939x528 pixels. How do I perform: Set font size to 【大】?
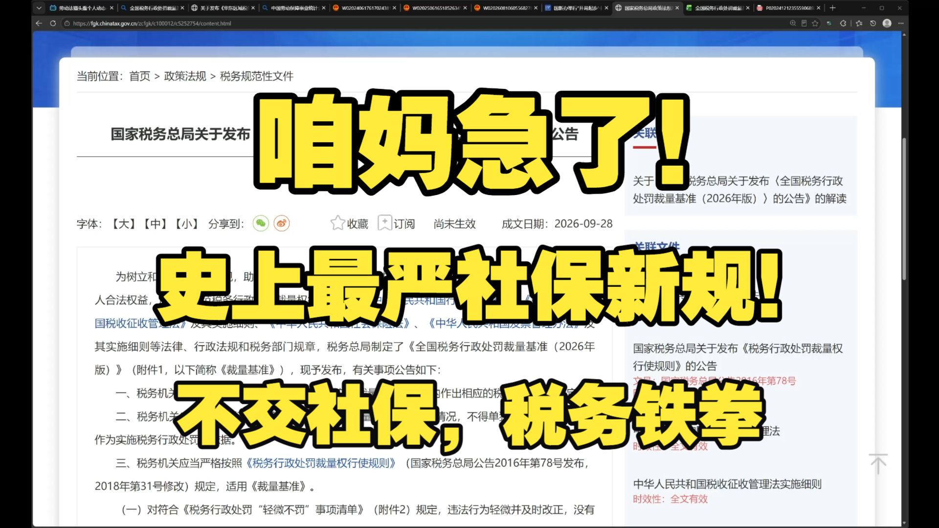[x=123, y=224]
